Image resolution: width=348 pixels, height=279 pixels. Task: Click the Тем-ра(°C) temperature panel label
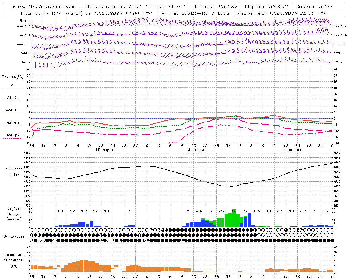point(13,77)
